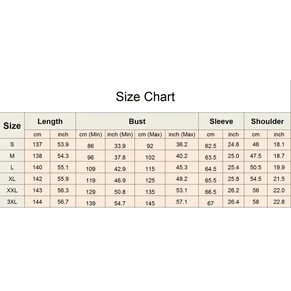Select the M size row label
The width and height of the screenshot is (291, 291).
(x=12, y=156)
